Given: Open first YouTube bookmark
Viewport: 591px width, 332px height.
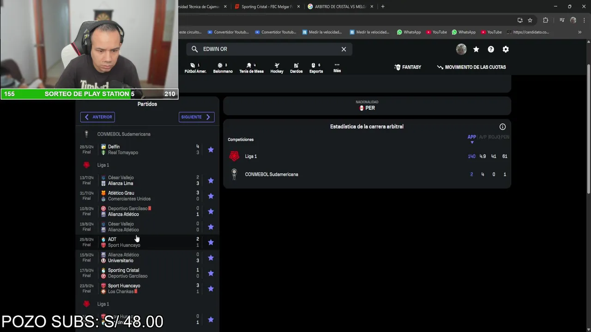Looking at the screenshot, I should pyautogui.click(x=436, y=32).
